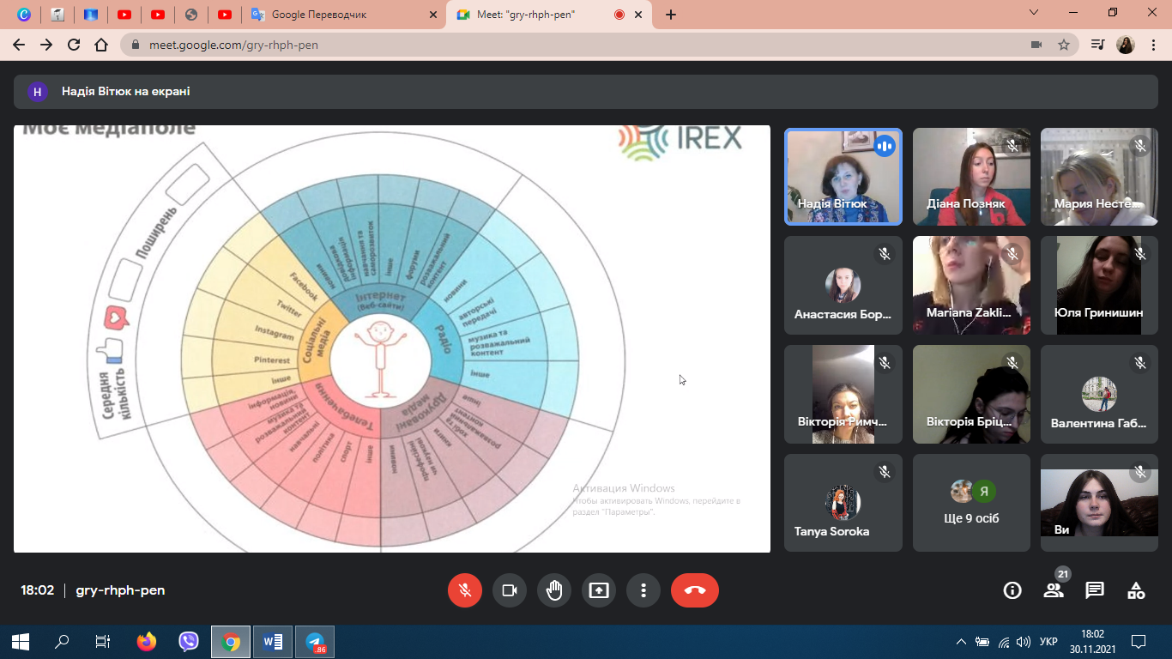The image size is (1172, 659).
Task: Open the Ще 9 осіб tile
Action: point(971,503)
